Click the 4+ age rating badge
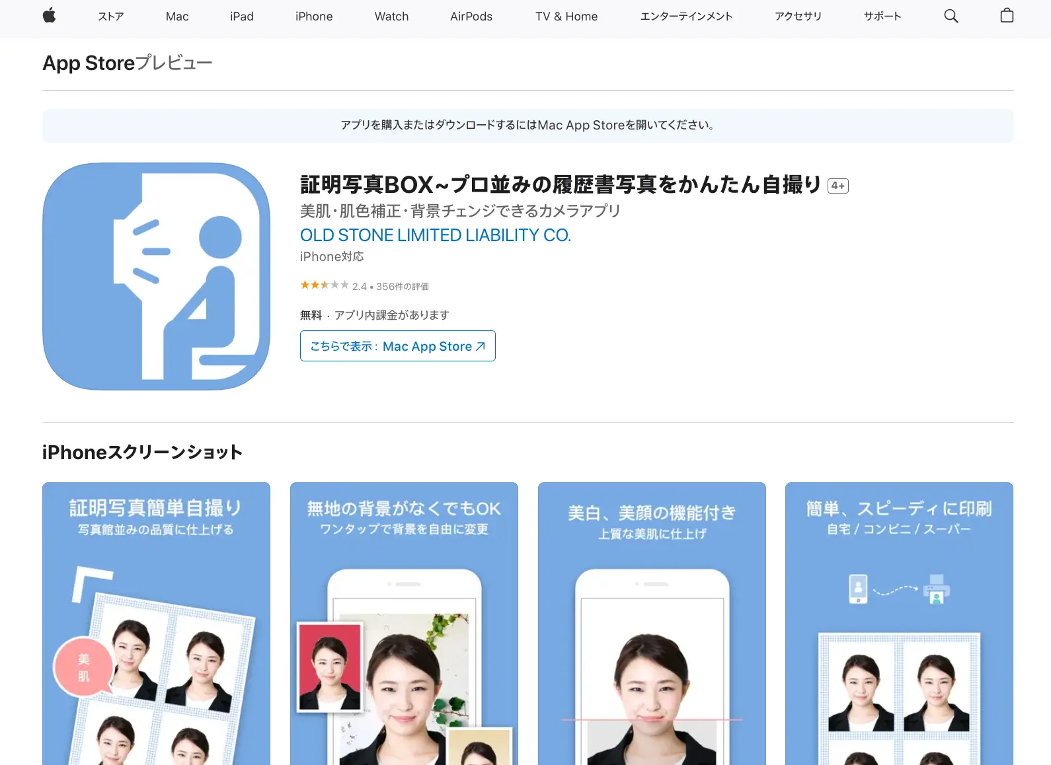The width and height of the screenshot is (1051, 765). (838, 186)
